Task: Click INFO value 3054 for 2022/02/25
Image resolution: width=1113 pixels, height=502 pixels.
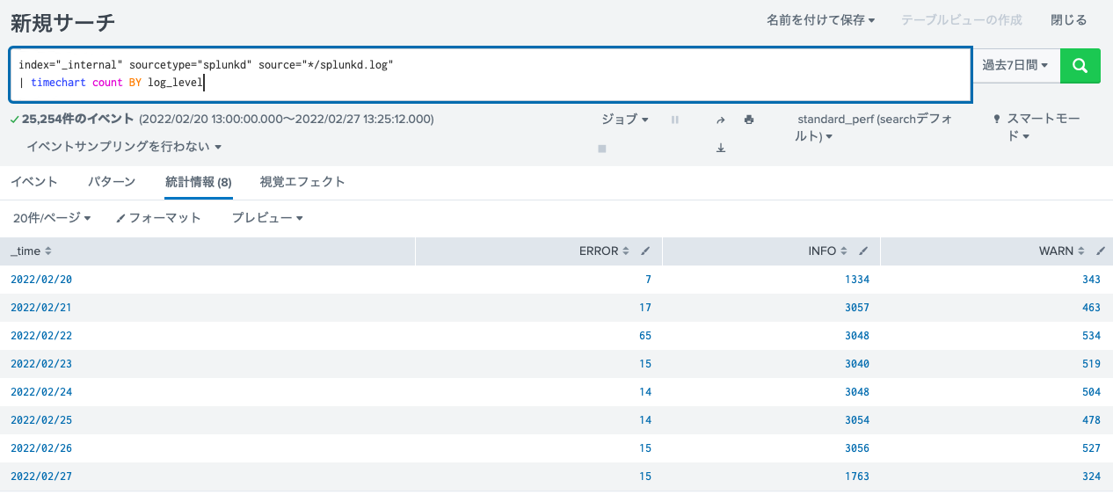Action: pos(857,420)
